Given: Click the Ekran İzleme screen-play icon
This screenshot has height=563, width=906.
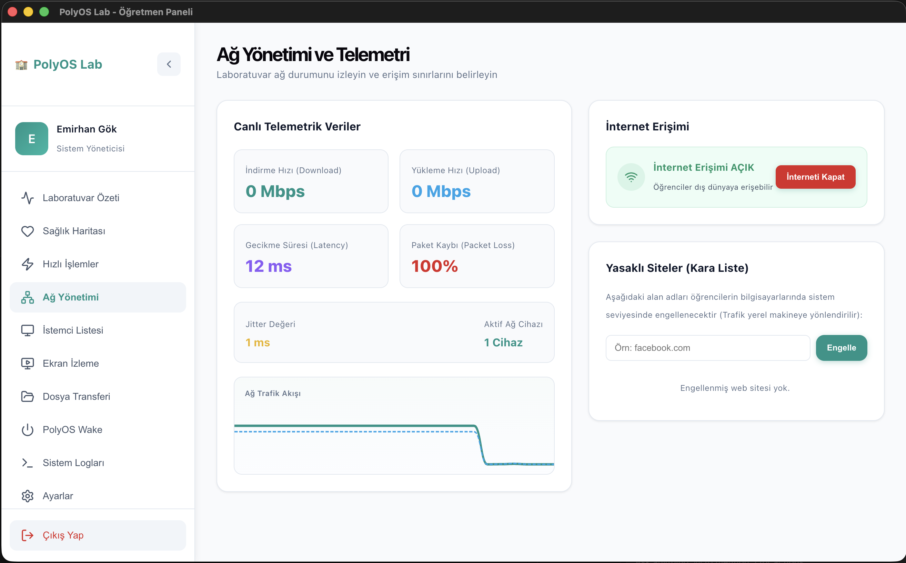Looking at the screenshot, I should (28, 363).
